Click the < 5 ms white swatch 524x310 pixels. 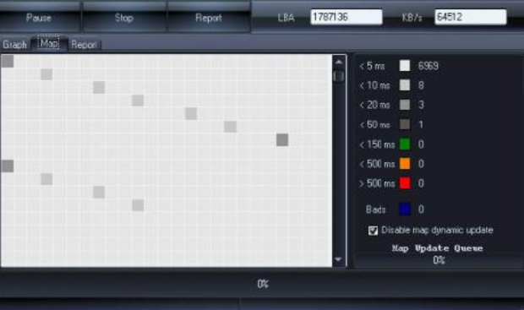pos(405,66)
